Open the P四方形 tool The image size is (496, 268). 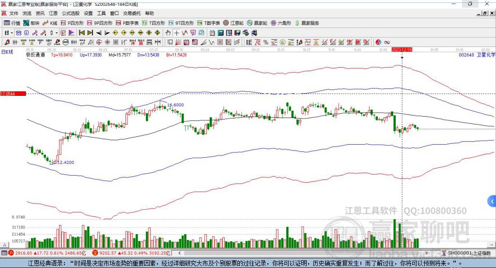click(x=72, y=23)
